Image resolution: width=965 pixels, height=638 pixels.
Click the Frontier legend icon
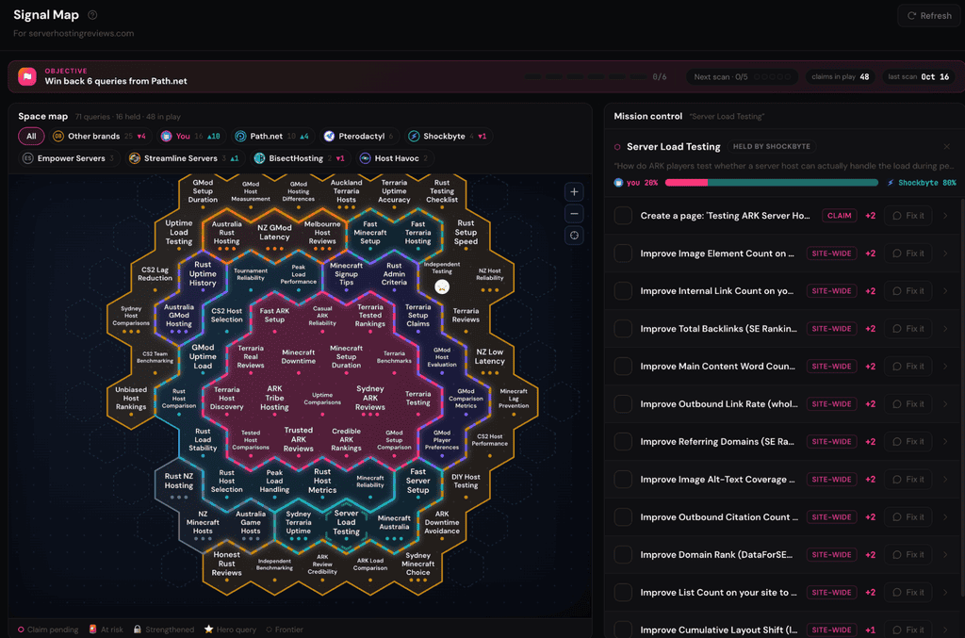pos(269,630)
